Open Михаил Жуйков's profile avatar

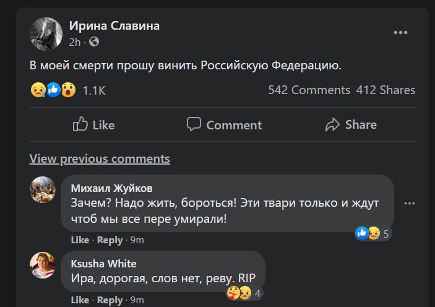[x=43, y=189]
